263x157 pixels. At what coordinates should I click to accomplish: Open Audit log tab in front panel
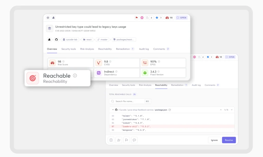pyautogui.click(x=144, y=49)
